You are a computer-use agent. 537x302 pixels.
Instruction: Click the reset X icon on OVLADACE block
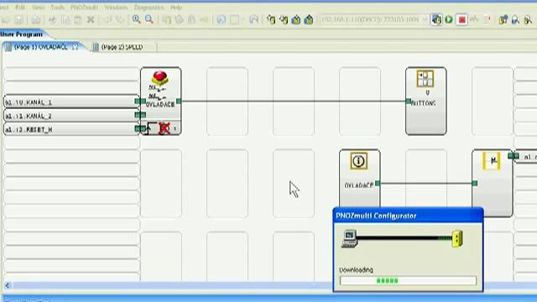(x=164, y=128)
